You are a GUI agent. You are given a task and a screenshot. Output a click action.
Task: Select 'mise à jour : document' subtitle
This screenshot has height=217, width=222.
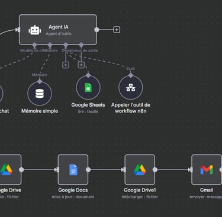click(x=73, y=197)
